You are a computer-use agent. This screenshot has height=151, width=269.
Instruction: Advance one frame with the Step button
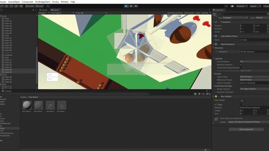pos(136,6)
